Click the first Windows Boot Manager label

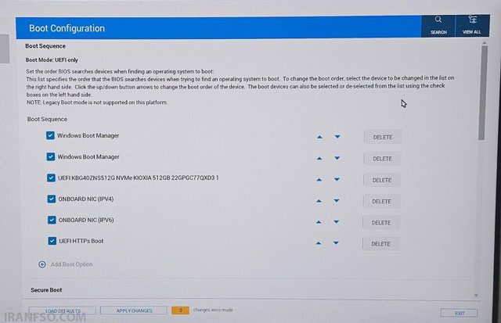[x=88, y=135]
